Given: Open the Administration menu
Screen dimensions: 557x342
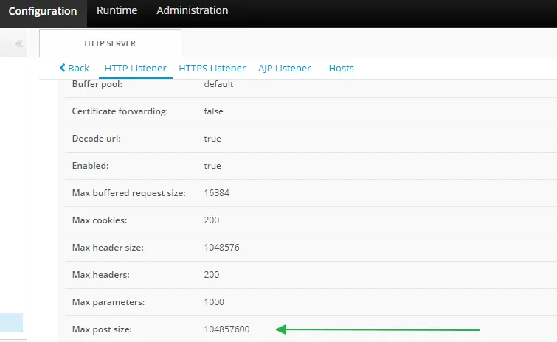Looking at the screenshot, I should point(192,10).
